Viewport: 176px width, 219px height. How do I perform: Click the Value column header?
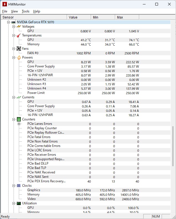point(79,17)
